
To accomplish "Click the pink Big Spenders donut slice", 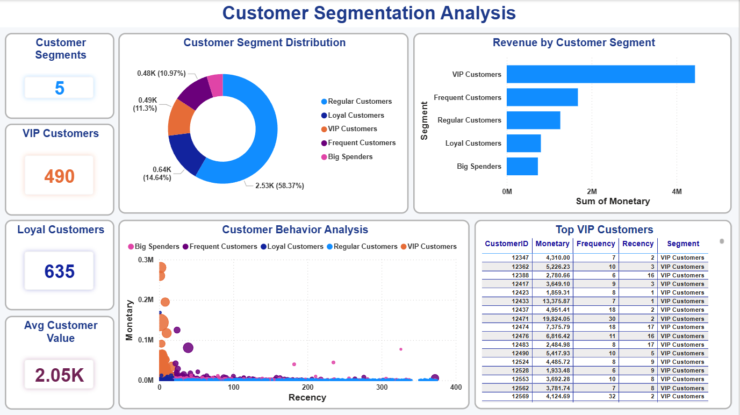I will pyautogui.click(x=215, y=84).
